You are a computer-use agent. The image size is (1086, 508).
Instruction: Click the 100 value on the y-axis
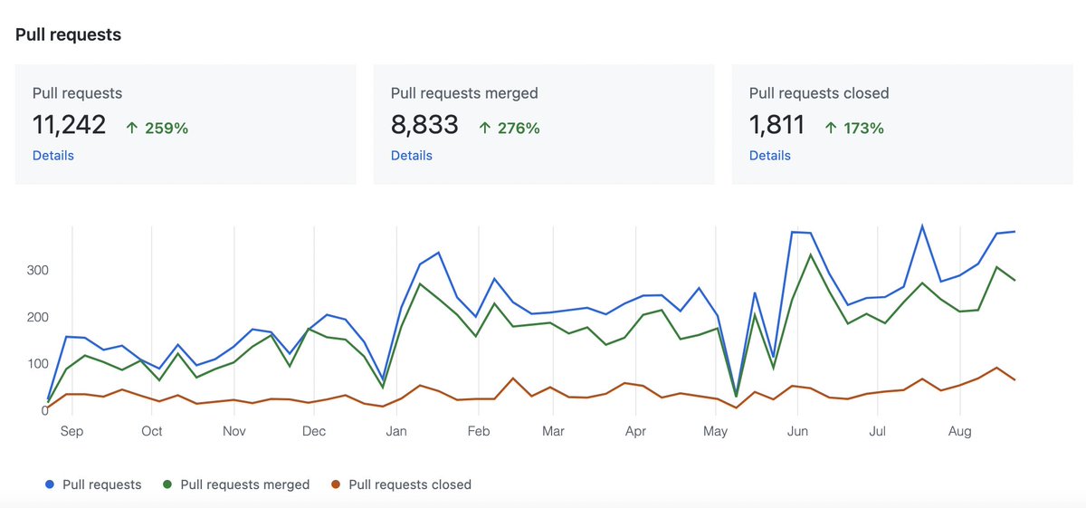point(37,364)
